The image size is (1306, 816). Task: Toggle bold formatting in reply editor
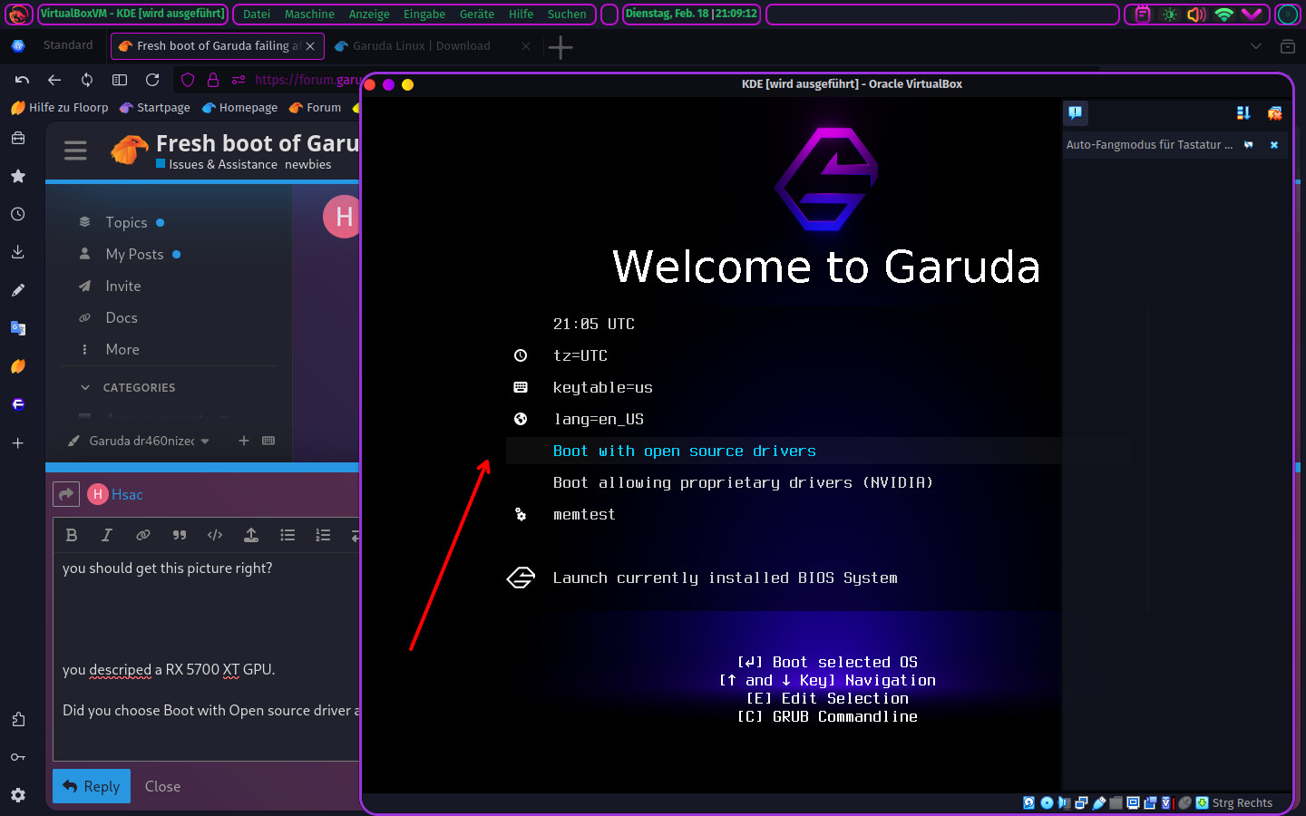tap(72, 535)
